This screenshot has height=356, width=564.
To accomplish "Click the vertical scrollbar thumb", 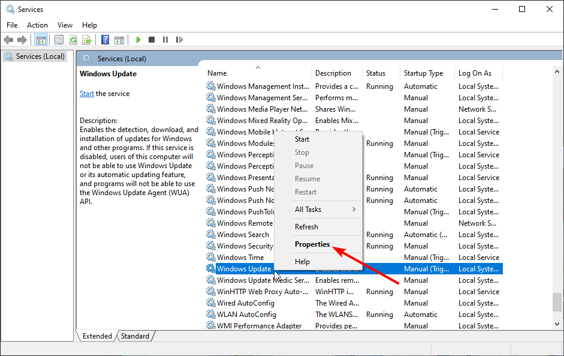I will coord(557,302).
